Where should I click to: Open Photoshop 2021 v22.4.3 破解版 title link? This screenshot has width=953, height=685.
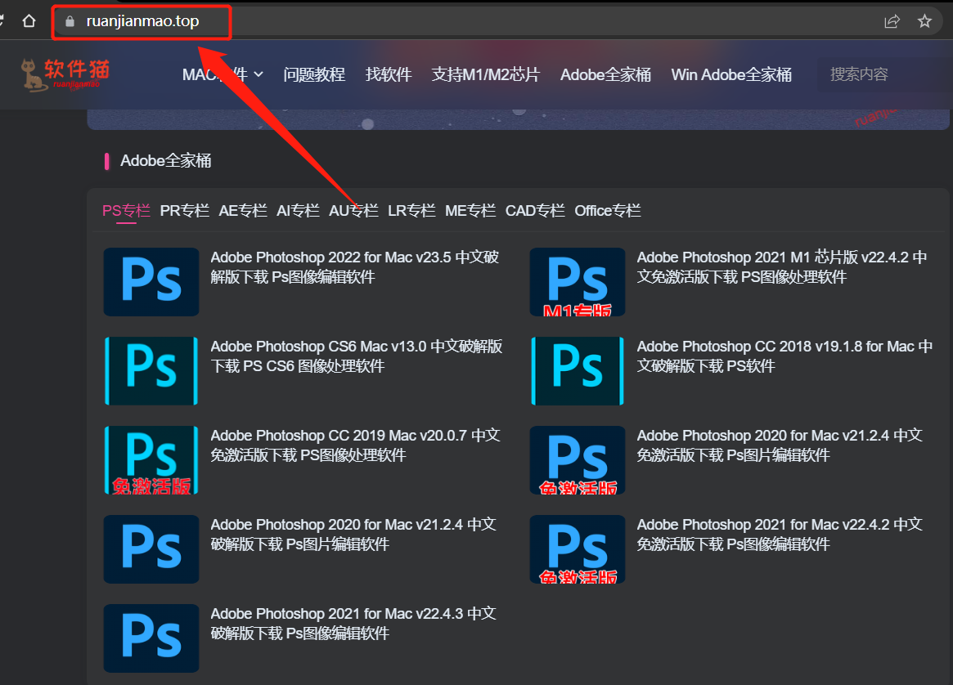[353, 624]
